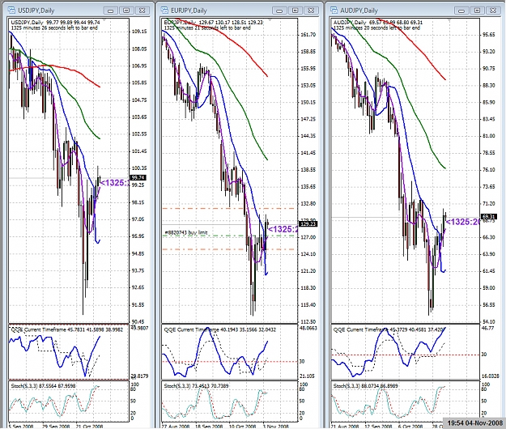Select the QQE indicator label in AUDJPY window
This screenshot has height=429, width=506.
click(389, 329)
